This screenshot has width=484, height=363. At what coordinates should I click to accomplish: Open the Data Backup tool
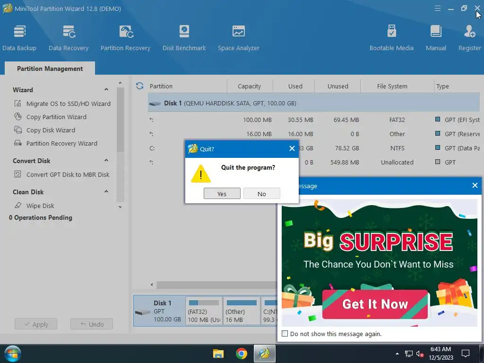19,38
